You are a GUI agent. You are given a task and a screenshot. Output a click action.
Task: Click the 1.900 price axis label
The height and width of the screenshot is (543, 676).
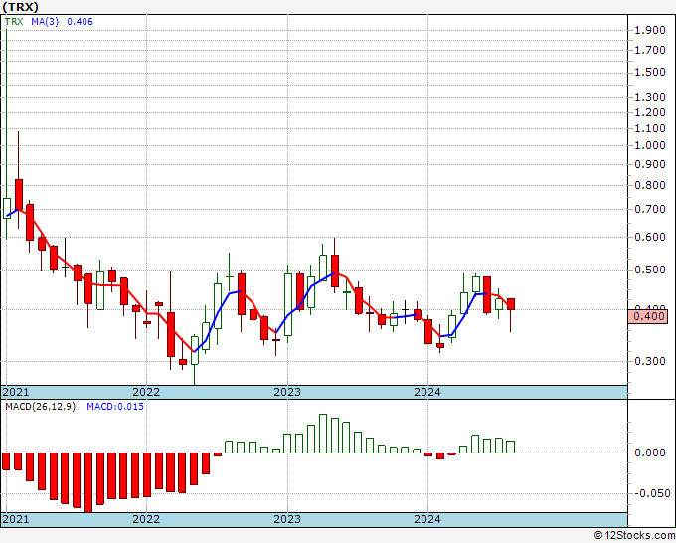pyautogui.click(x=650, y=30)
